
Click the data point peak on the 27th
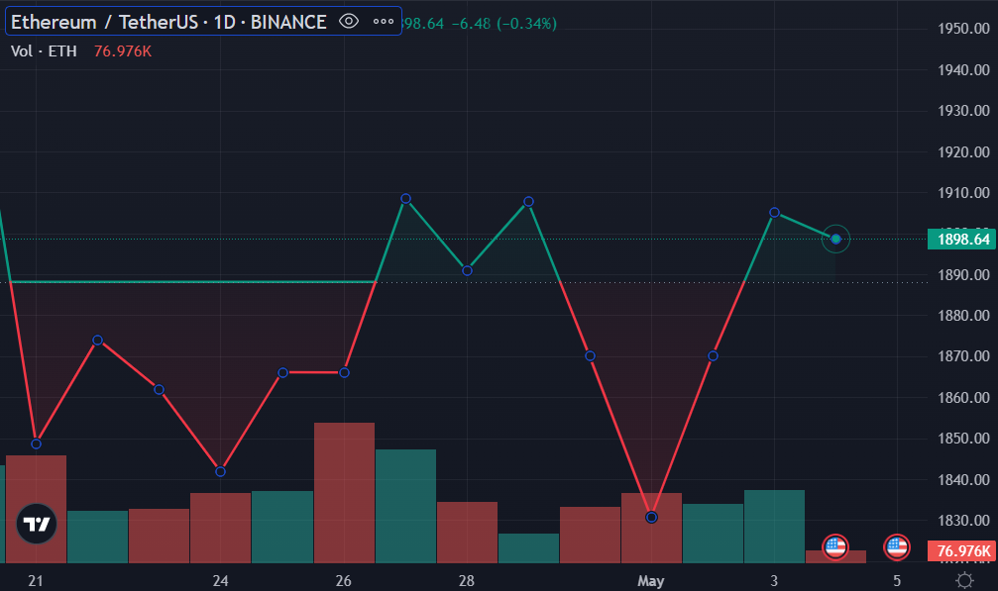pyautogui.click(x=405, y=199)
